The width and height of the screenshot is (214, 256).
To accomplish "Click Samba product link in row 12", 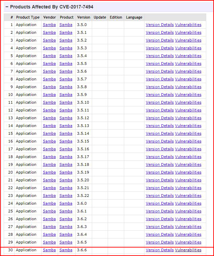I will (x=66, y=110).
